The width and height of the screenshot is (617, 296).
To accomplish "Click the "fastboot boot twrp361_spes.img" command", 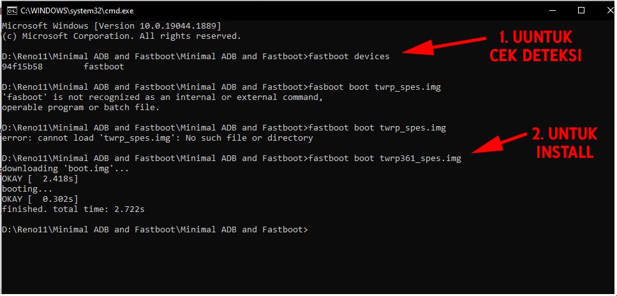I will coord(384,158).
